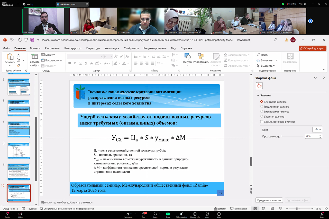Show next Zoom participant videos arrow
Screen dimensions: 329x219
click(x=310, y=21)
